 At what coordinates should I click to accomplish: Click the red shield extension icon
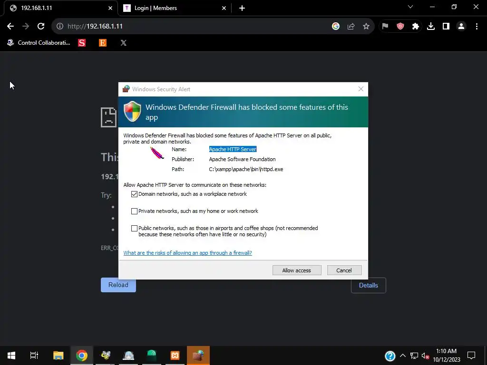tap(400, 27)
